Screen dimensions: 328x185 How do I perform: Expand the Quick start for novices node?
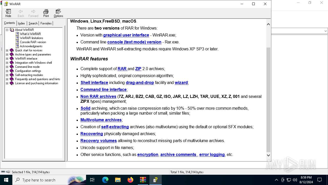(x=7, y=50)
